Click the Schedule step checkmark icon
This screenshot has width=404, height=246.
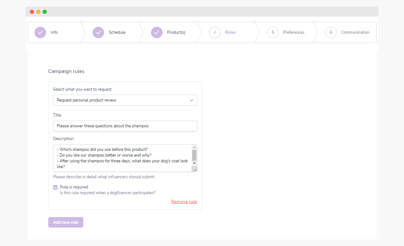click(x=98, y=32)
